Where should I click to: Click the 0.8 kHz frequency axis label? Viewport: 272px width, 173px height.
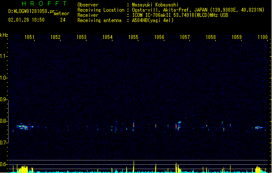coord(3,121)
